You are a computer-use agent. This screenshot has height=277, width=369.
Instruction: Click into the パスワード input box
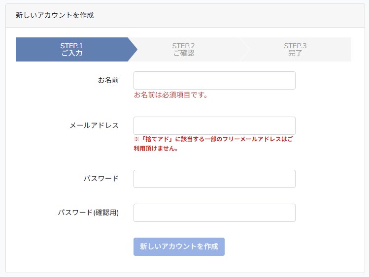214,179
